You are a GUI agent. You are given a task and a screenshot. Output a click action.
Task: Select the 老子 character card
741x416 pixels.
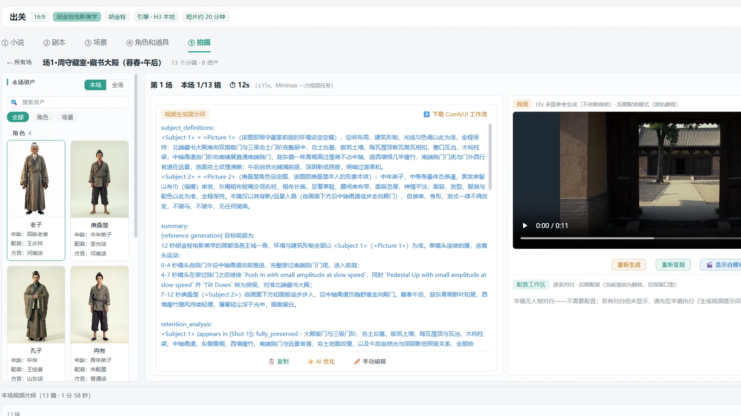pyautogui.click(x=36, y=200)
